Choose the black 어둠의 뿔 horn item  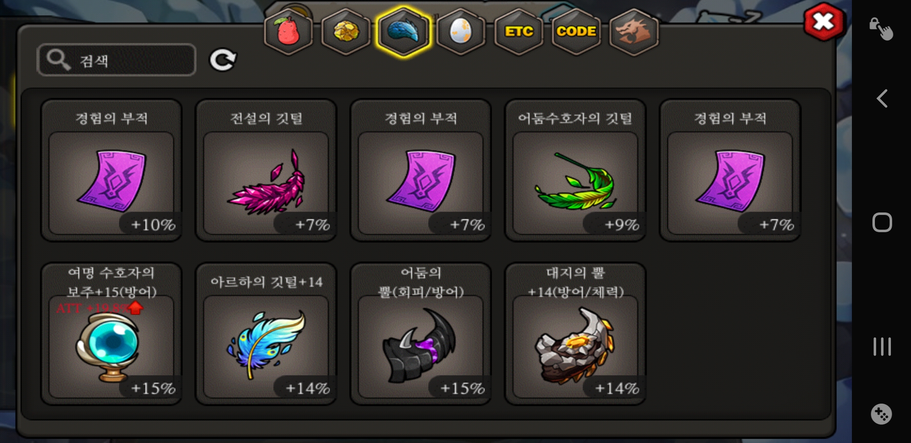coord(421,334)
